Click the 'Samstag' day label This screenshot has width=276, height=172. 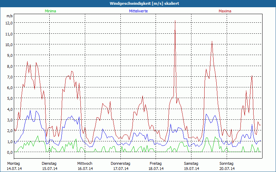(191, 164)
